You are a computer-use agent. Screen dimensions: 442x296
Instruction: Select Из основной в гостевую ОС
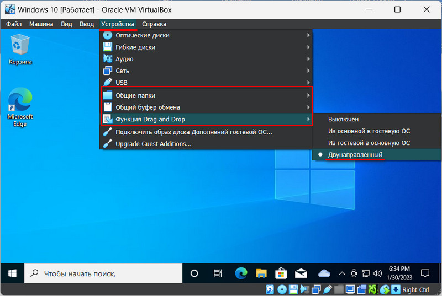point(377,131)
